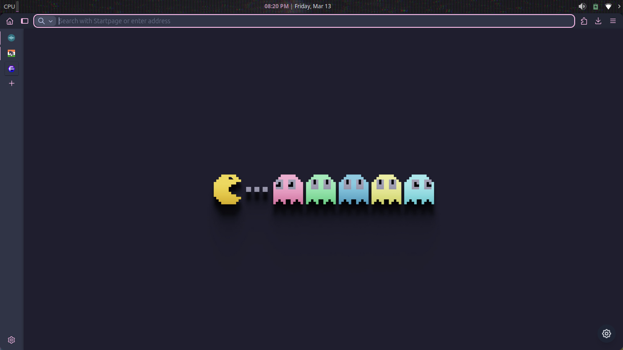
Task: Click the new tab customize gear at bottom right
Action: point(606,334)
